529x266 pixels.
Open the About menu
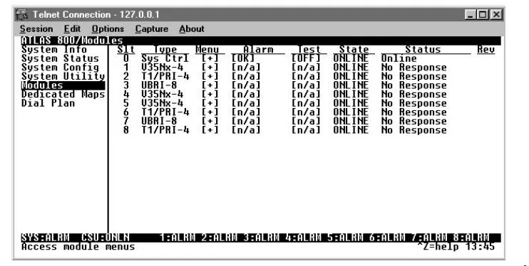[x=192, y=29]
